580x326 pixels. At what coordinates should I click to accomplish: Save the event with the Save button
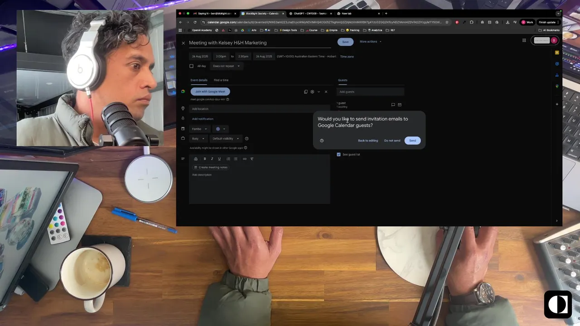click(x=345, y=42)
